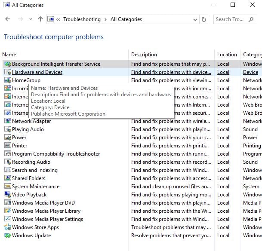This screenshot has height=251, width=262.
Task: Click the search magnifier icon
Action: (251, 19)
